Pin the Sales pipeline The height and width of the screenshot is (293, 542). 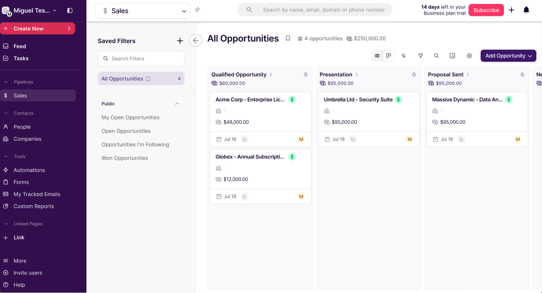coord(197,10)
